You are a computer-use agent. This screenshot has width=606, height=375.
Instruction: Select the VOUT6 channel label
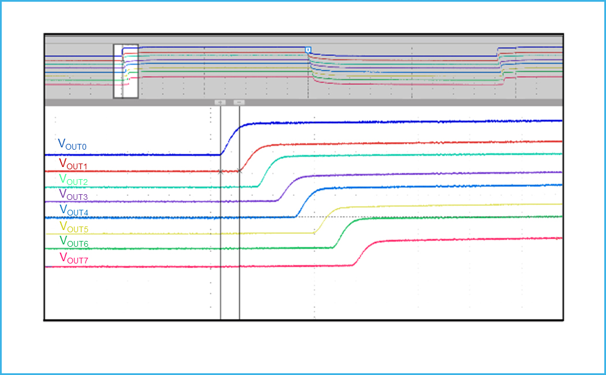74,242
